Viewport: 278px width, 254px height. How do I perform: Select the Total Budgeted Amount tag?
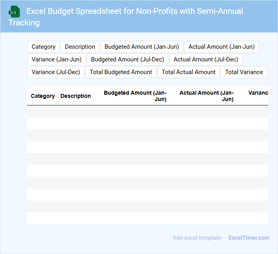click(121, 72)
